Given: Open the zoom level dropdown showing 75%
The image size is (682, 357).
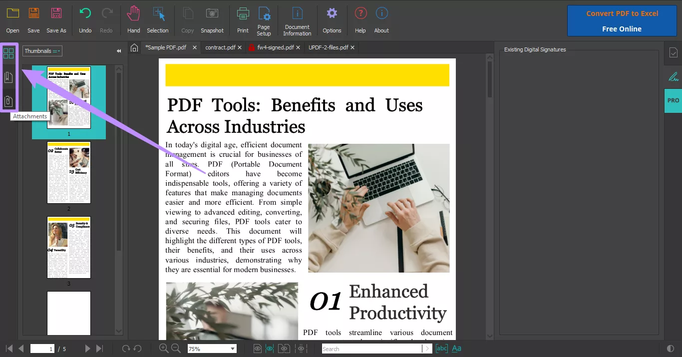Looking at the screenshot, I should coord(232,349).
